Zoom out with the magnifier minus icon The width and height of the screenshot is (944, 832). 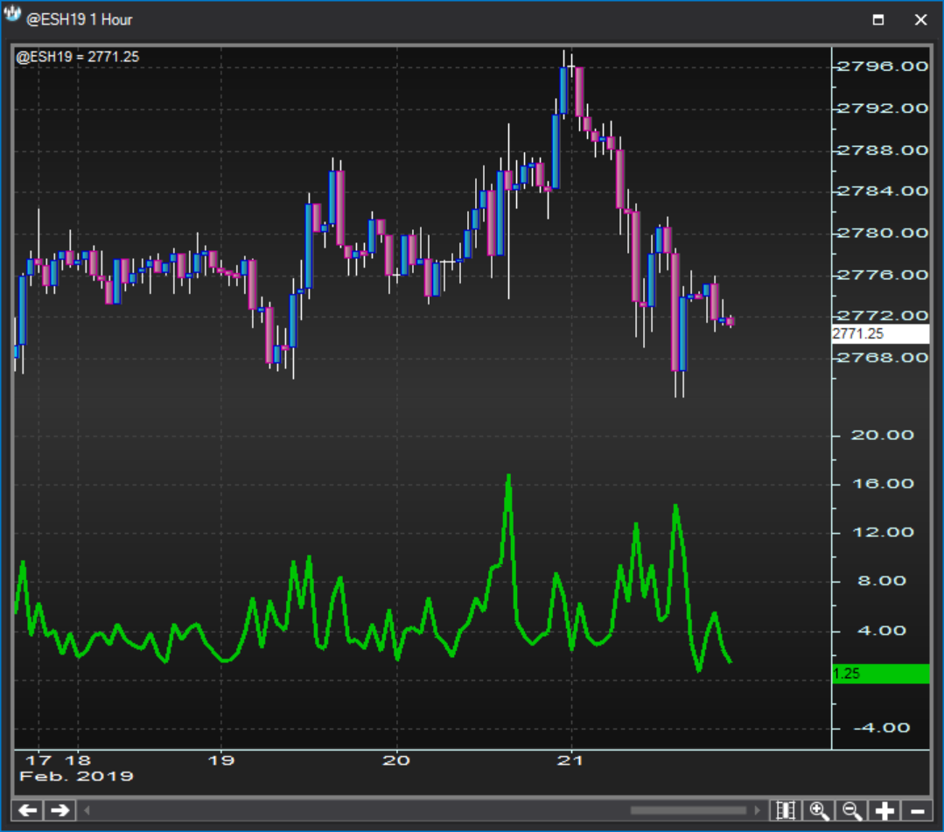[x=852, y=810]
